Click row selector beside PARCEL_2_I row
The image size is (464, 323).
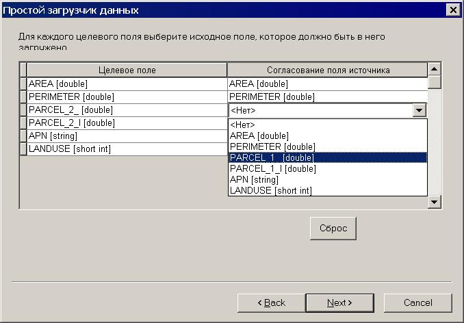(x=23, y=123)
